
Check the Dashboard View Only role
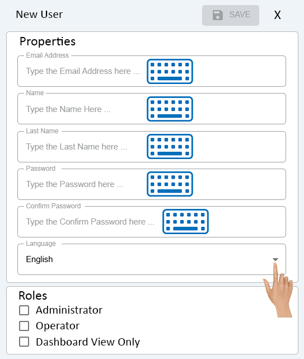(x=24, y=342)
